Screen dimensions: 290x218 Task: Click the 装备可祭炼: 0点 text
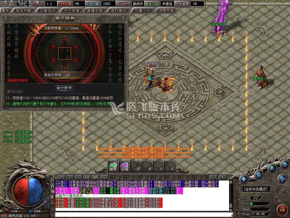(57, 75)
